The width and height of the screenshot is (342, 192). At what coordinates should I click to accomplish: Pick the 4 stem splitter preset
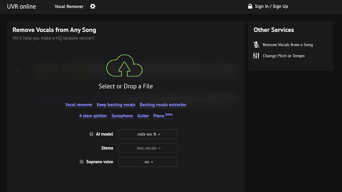click(93, 116)
